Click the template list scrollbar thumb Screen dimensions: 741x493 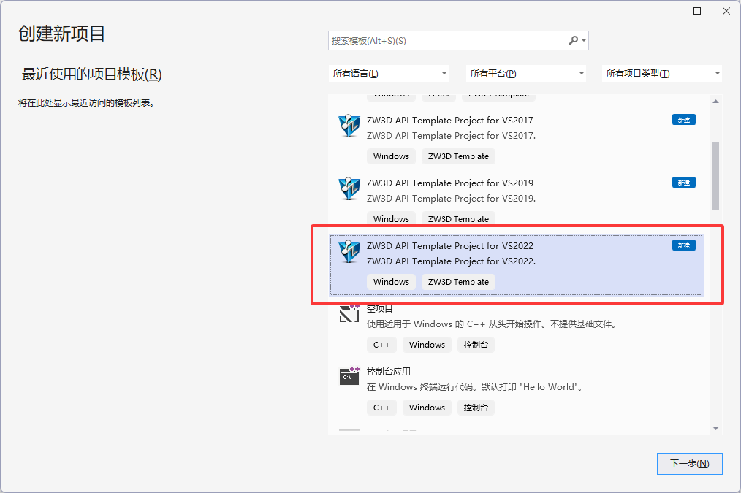pyautogui.click(x=716, y=176)
